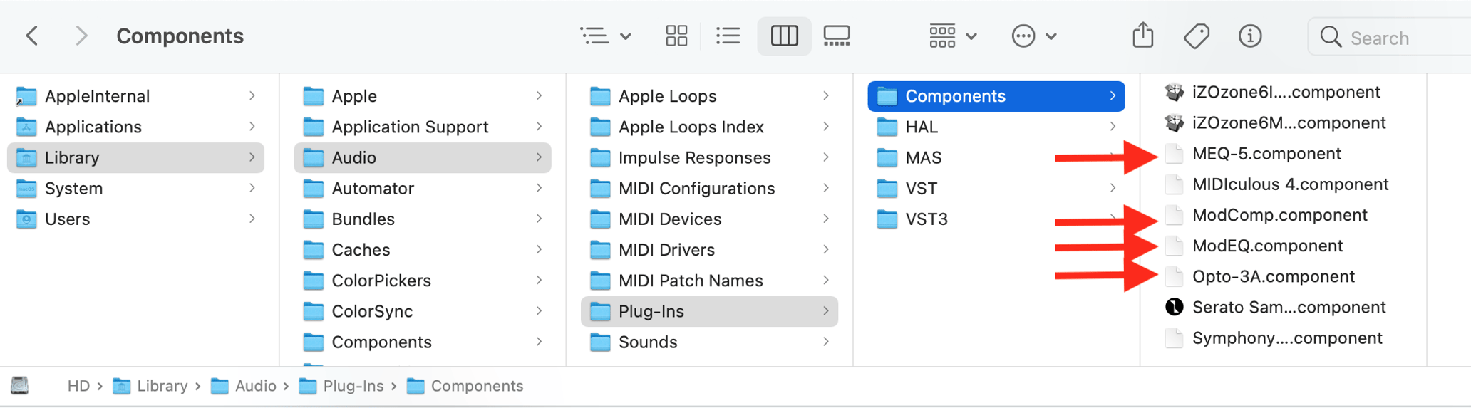Click Components in the path bar

[x=465, y=386]
